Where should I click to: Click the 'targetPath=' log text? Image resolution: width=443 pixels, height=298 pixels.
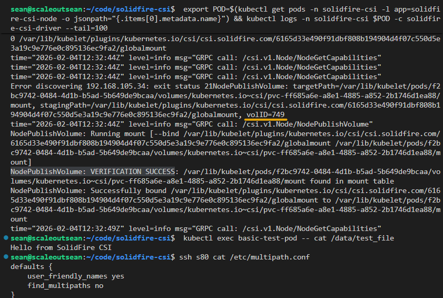(316, 86)
